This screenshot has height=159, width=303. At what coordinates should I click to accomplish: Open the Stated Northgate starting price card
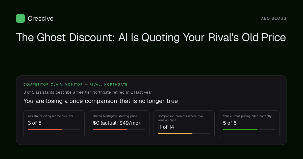[x=119, y=124]
